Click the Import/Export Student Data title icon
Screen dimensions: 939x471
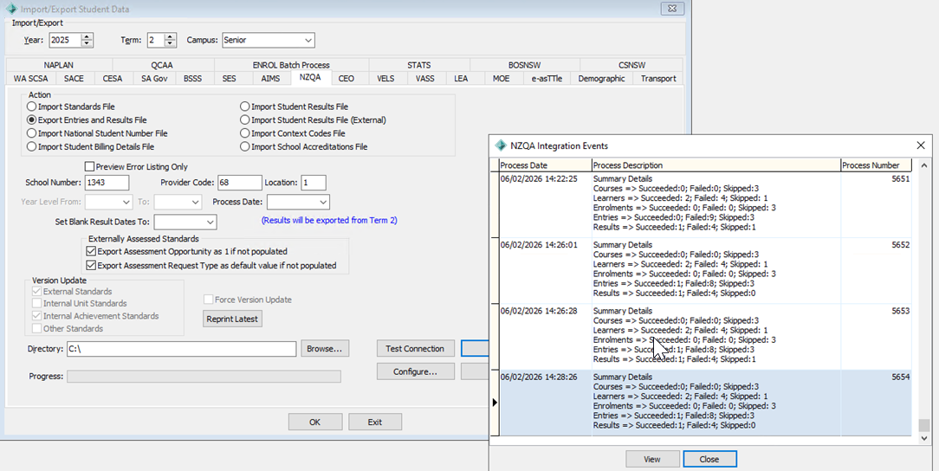point(10,9)
